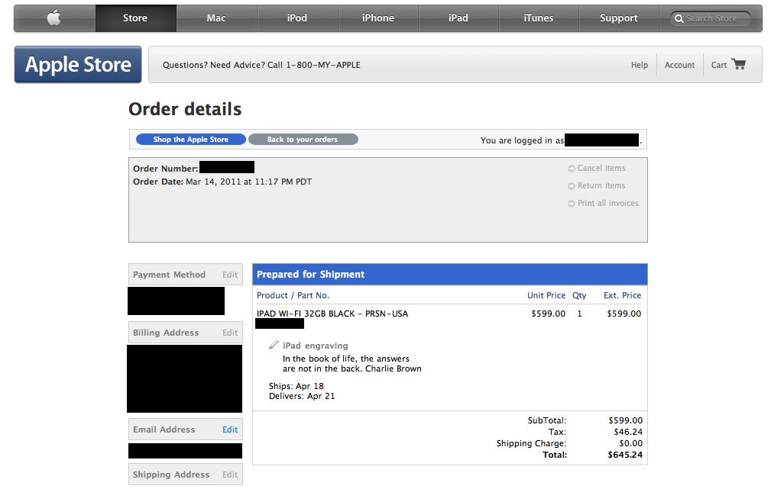Click the Print all invoices link
The width and height of the screenshot is (771, 489).
click(x=607, y=203)
